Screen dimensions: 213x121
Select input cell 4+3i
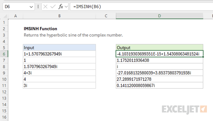point(59,73)
